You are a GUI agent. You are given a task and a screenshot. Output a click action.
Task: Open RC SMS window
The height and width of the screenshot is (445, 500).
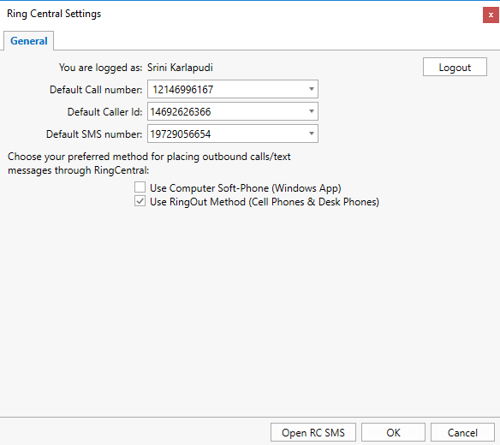click(313, 432)
